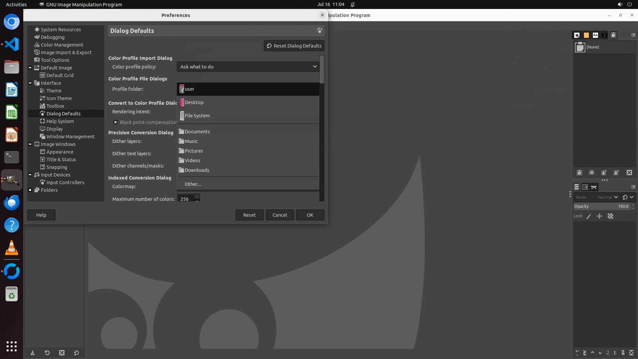This screenshot has height=359, width=638.
Task: Open the Fonts dock tab
Action: click(595, 35)
